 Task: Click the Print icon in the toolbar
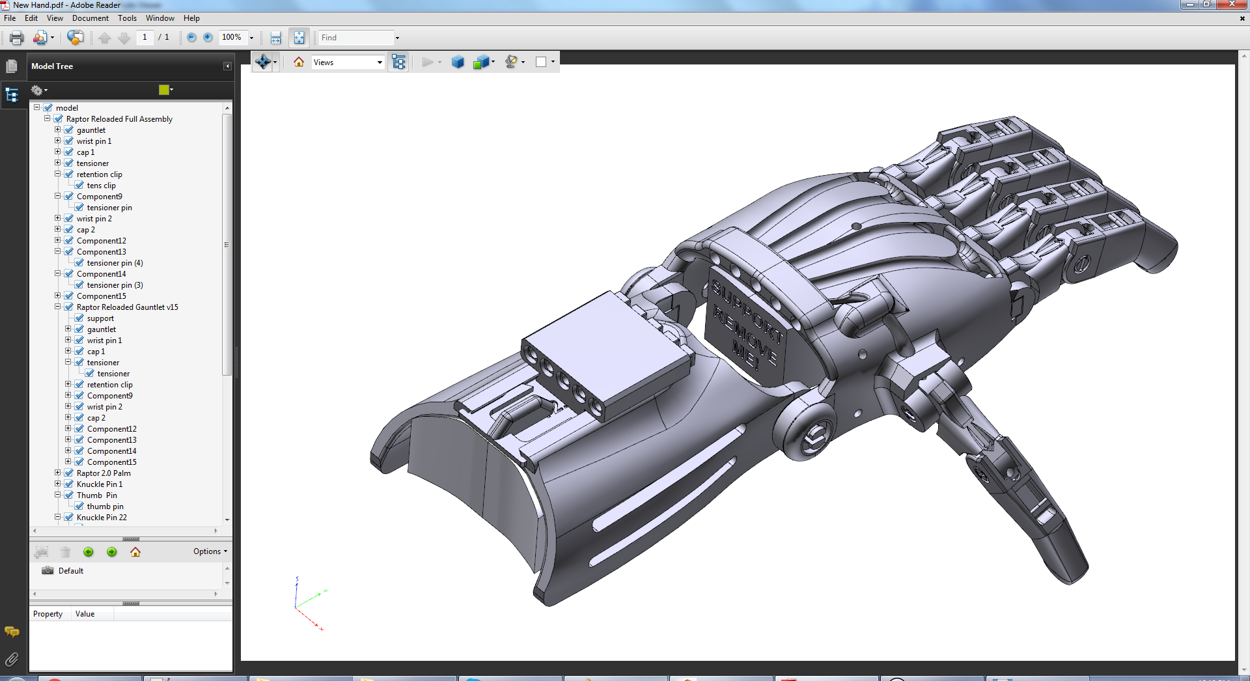[17, 38]
